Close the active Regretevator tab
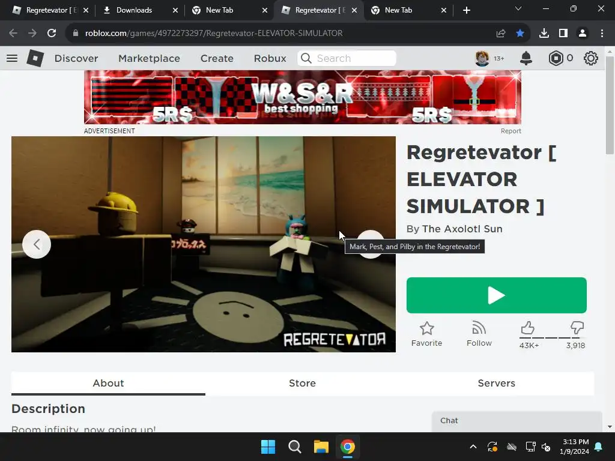 tap(354, 10)
